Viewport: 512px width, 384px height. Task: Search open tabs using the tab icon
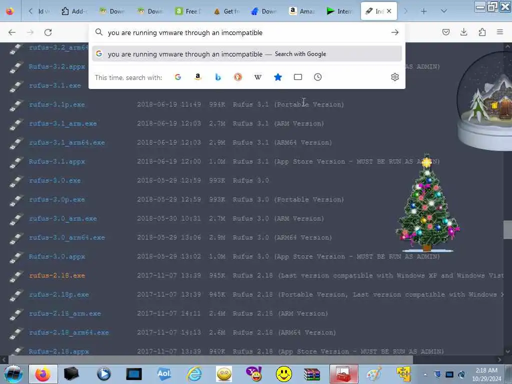pos(298,77)
